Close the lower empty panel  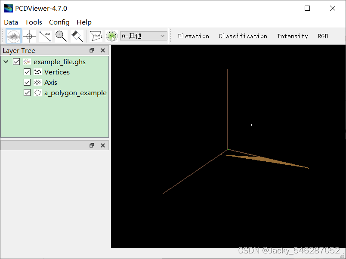coord(103,145)
